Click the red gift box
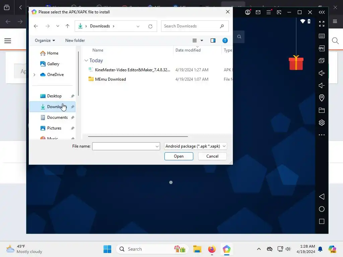Viewport: 343px width, 257px height. (x=296, y=63)
